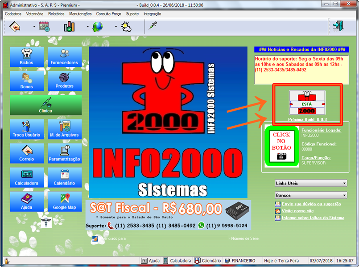The image size is (359, 267).
Task: Click the globe download toolbar icon
Action: (98, 27)
